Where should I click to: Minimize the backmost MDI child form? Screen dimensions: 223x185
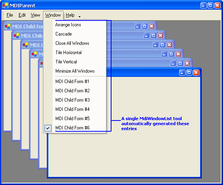click(138, 26)
